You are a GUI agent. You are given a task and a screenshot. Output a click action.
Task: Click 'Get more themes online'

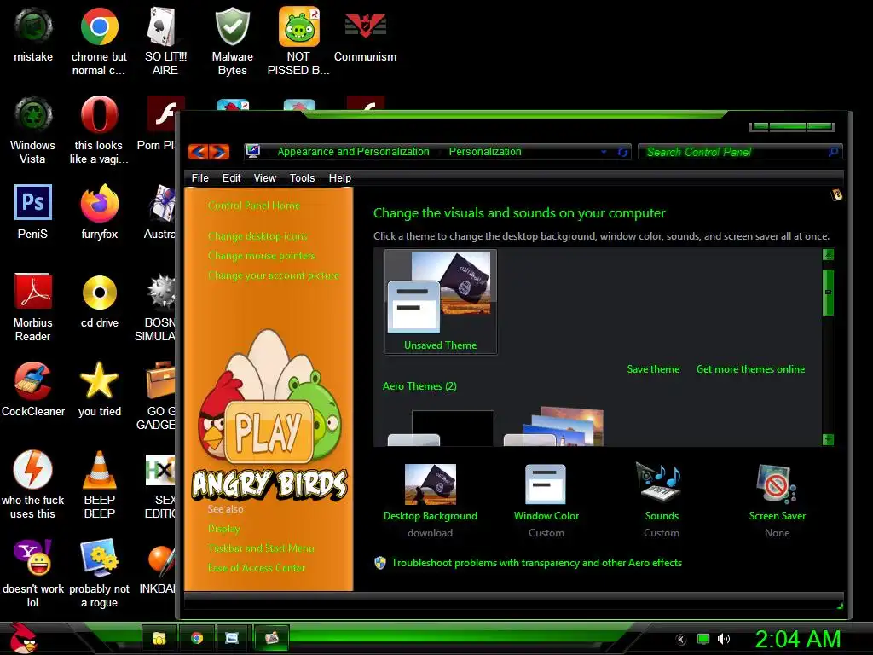click(750, 369)
